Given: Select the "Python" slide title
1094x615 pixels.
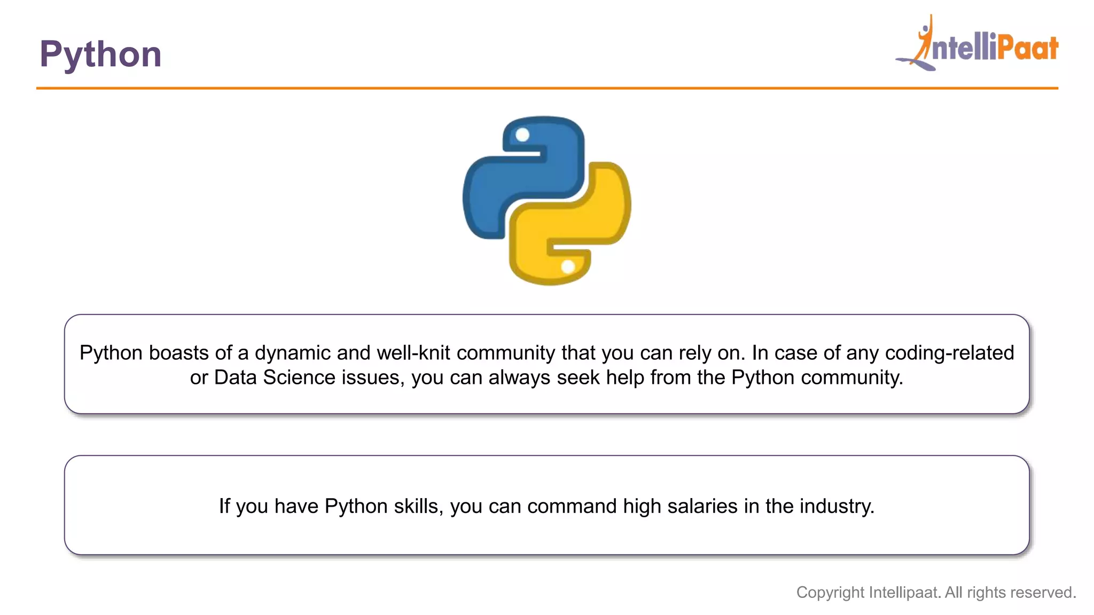Looking at the screenshot, I should click(x=100, y=54).
